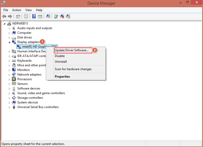The width and height of the screenshot is (203, 147).
Task: Open the View menu
Action: (x=28, y=10)
